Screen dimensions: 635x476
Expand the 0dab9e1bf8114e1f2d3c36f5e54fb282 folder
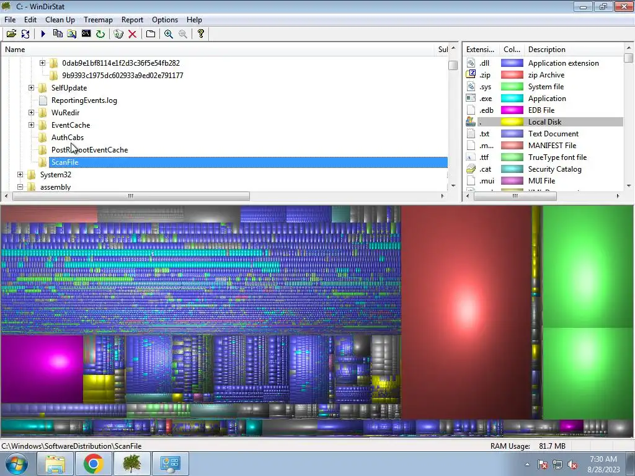[43, 63]
